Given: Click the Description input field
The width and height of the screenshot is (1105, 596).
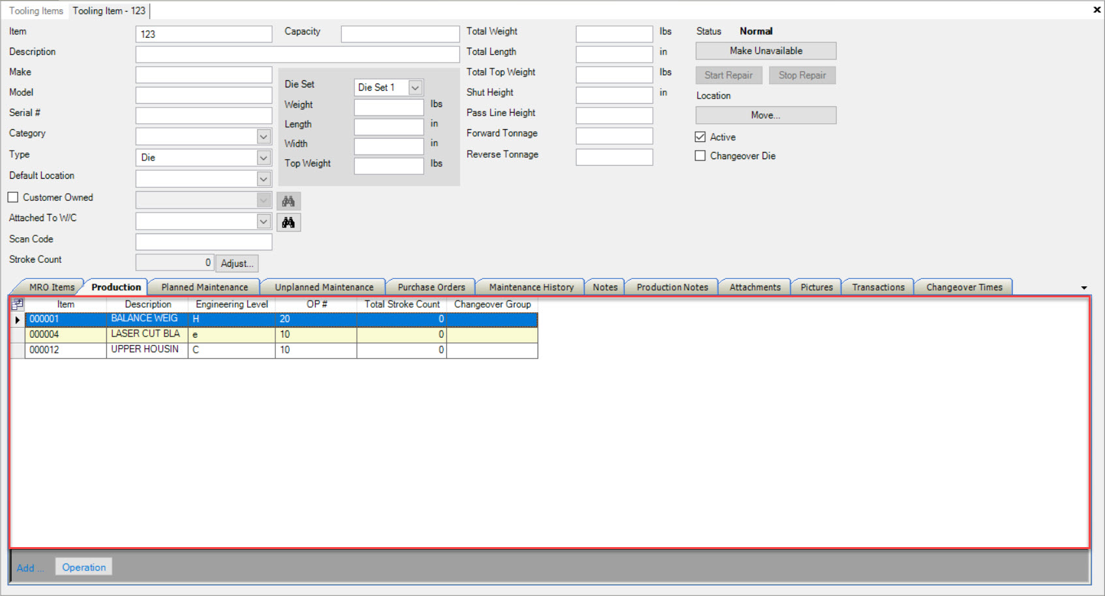Looking at the screenshot, I should click(x=297, y=54).
